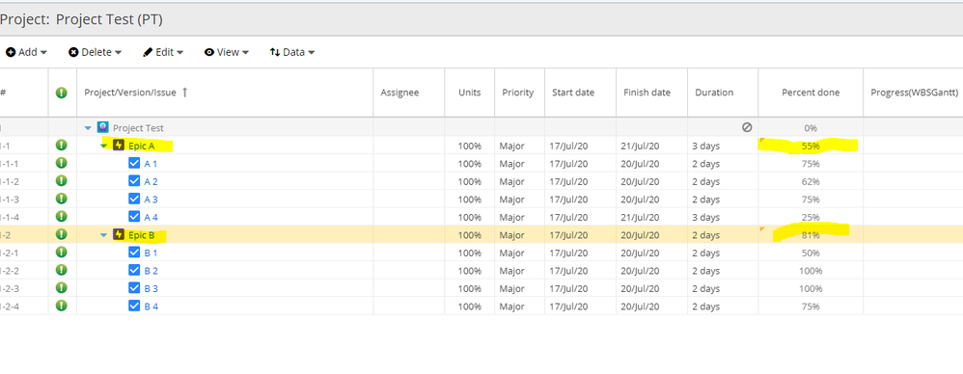Click the Epic B lightning bolt icon
The width and height of the screenshot is (963, 374).
(119, 234)
